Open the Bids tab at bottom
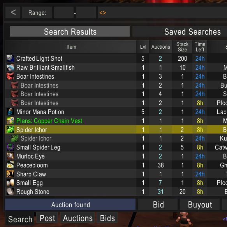227x227 pixels. (x=107, y=218)
